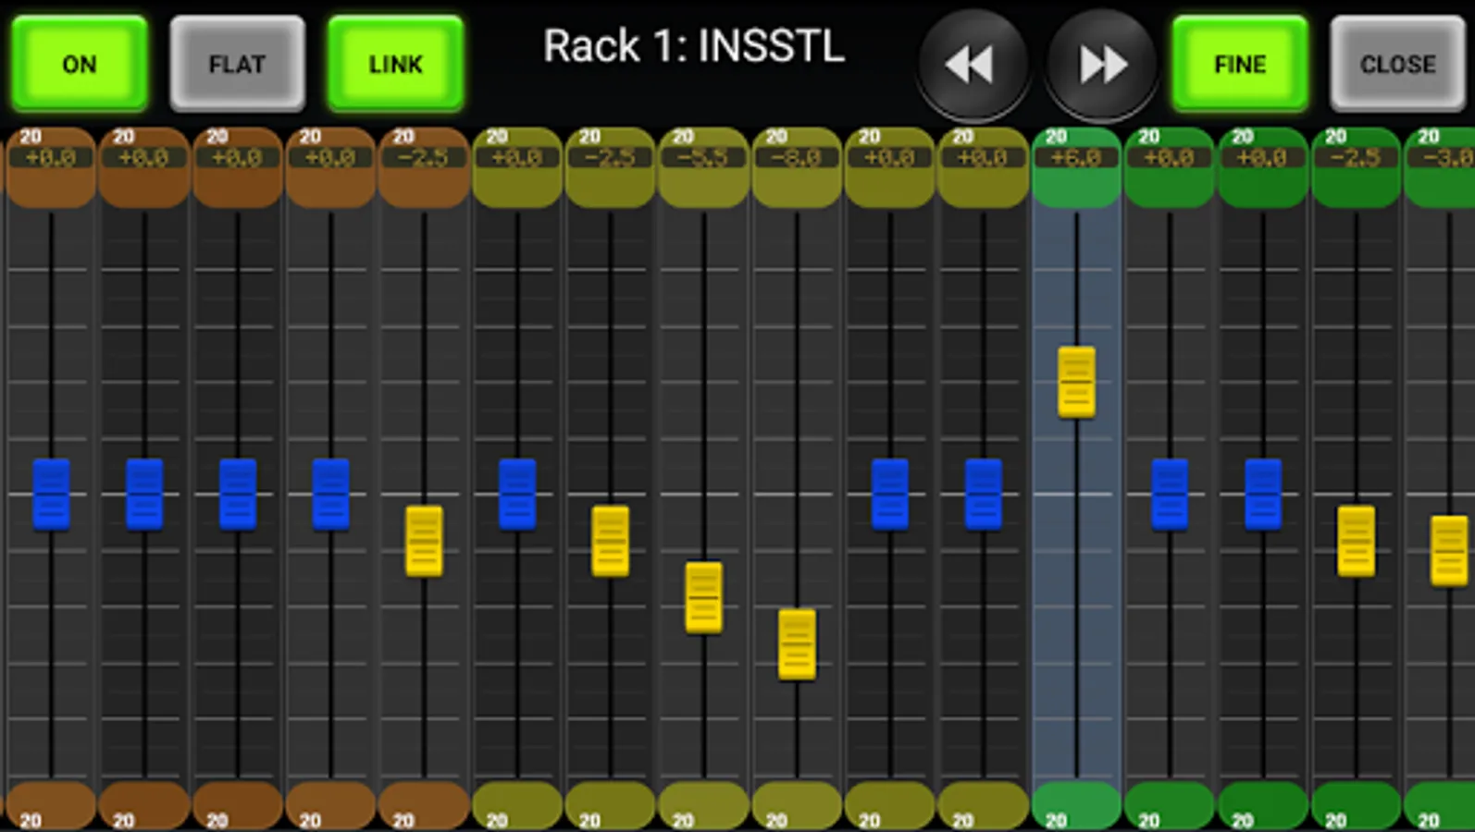Tap the olive band's -2.5 gain readout
Image resolution: width=1475 pixels, height=832 pixels.
tap(610, 158)
